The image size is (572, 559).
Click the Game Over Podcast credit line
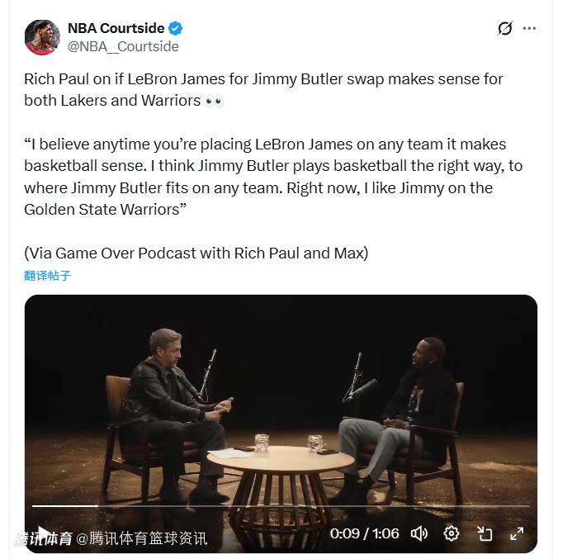pos(196,253)
